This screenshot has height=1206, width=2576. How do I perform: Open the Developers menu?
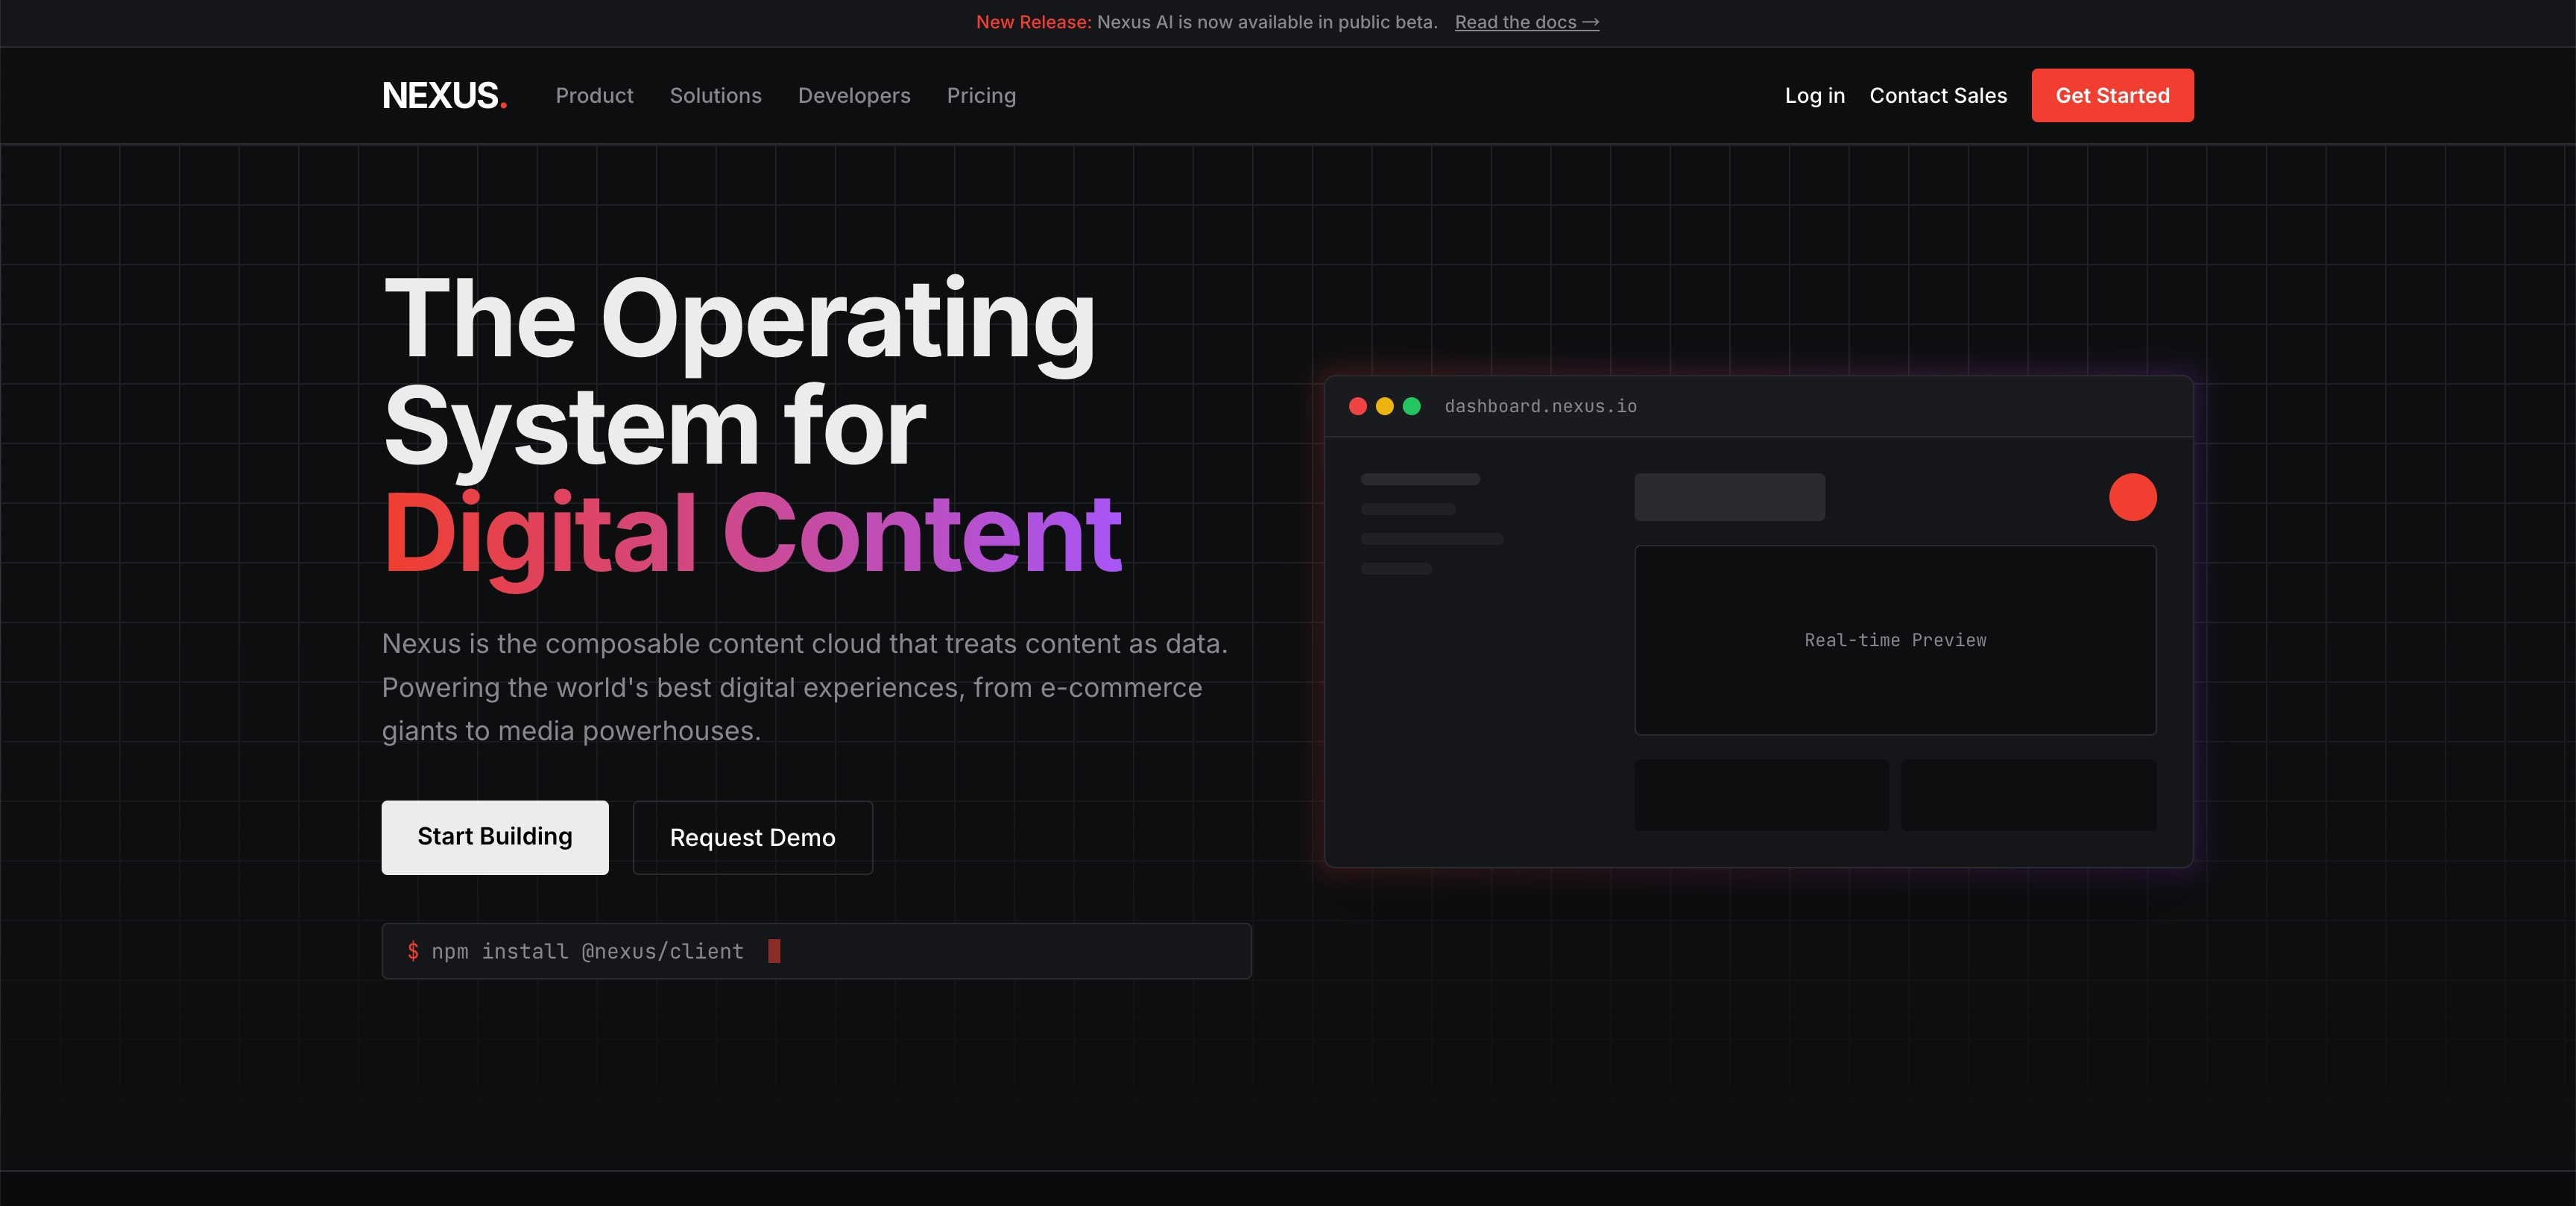pos(854,95)
